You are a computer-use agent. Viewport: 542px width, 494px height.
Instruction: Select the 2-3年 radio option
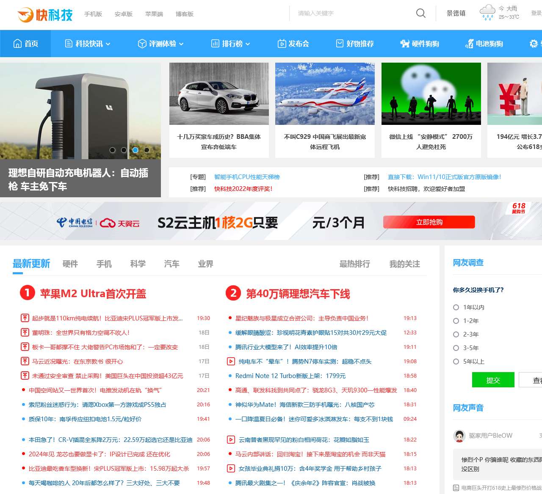click(x=456, y=334)
